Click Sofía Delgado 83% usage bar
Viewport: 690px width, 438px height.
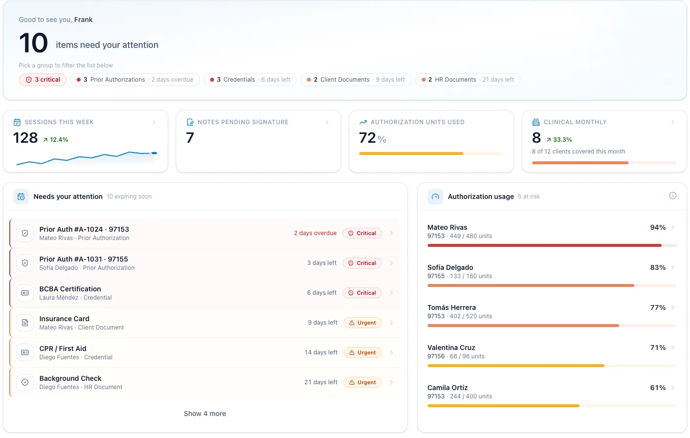[552, 285]
